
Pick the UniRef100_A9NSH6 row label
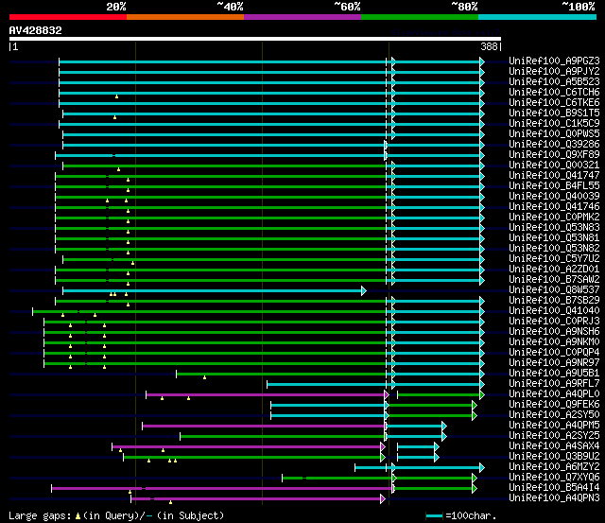[554, 332]
